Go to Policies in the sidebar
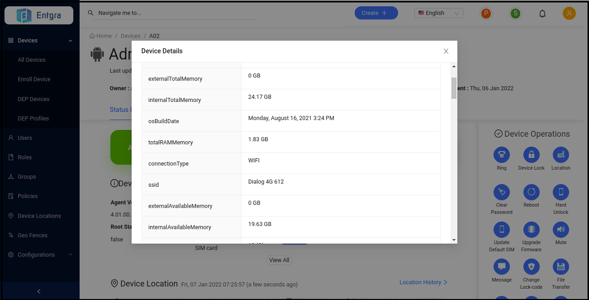 27,196
